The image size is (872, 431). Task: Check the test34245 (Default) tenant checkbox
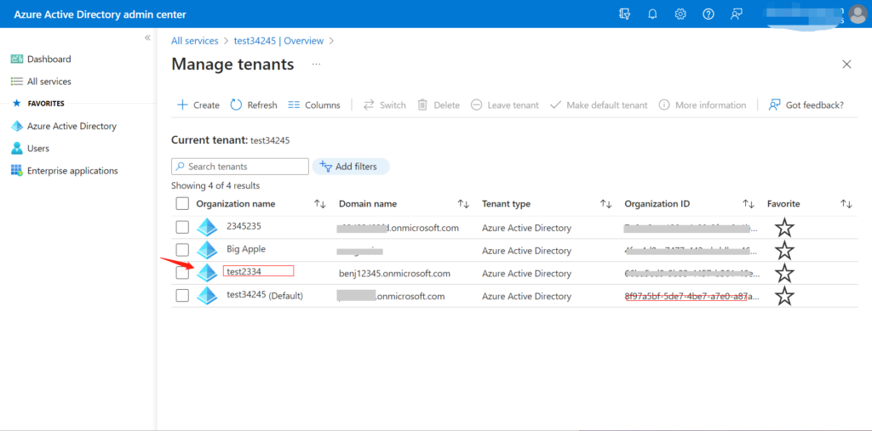pos(182,296)
